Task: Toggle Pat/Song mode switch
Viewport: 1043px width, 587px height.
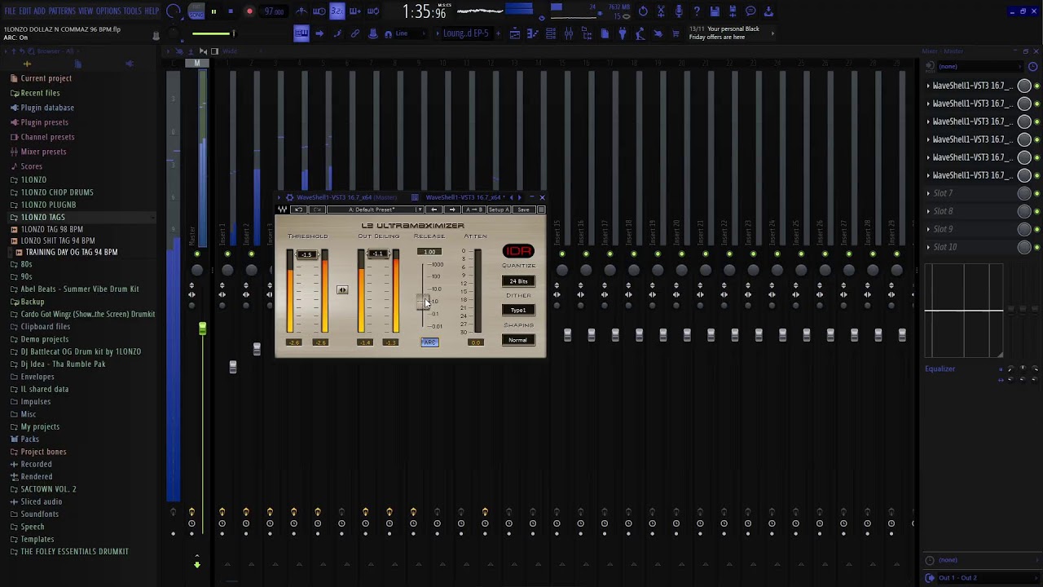Action: 196,11
